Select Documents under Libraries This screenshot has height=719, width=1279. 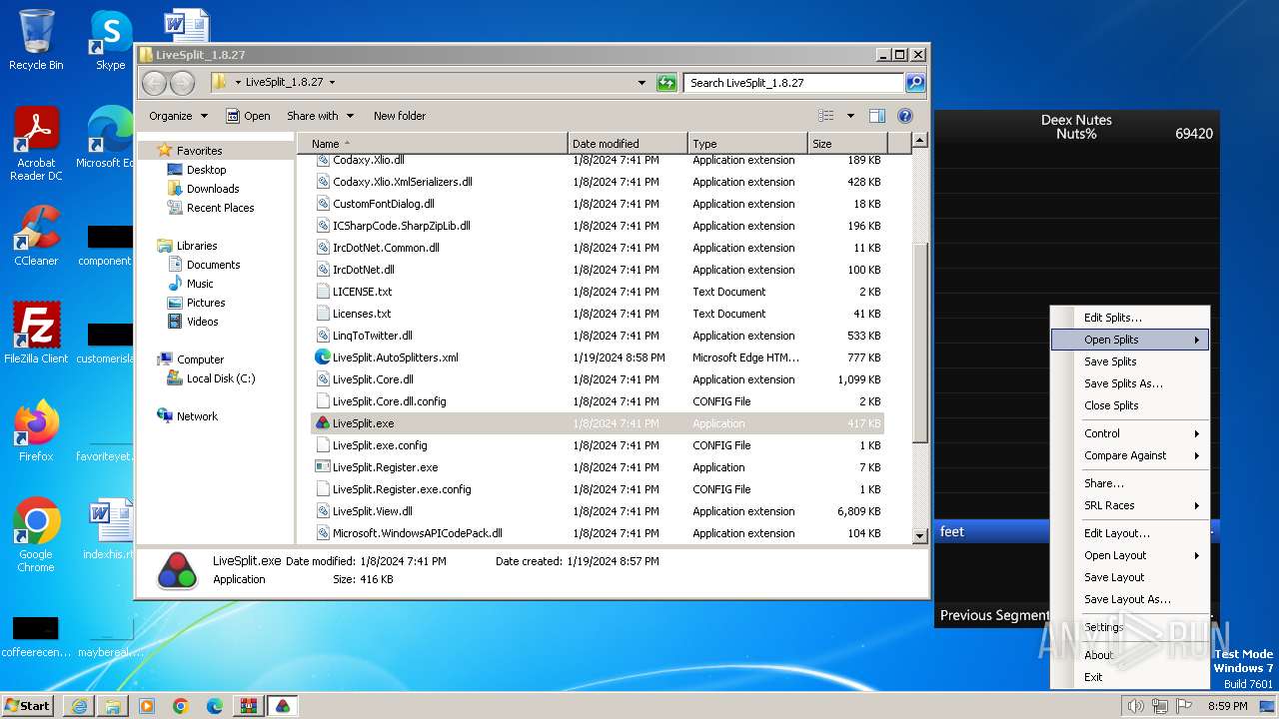(213, 265)
